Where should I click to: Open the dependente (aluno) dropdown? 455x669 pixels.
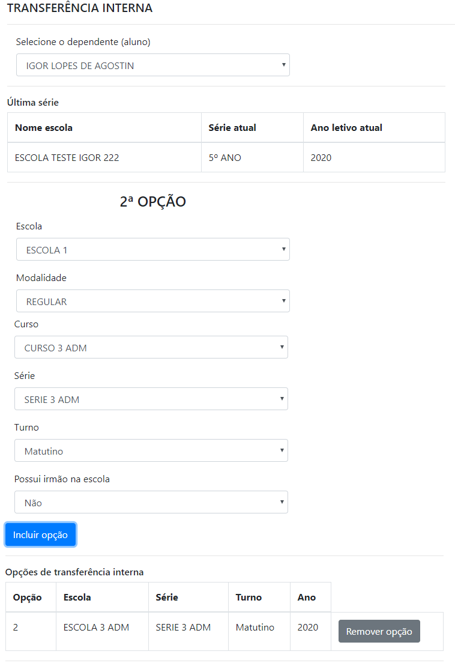(152, 65)
